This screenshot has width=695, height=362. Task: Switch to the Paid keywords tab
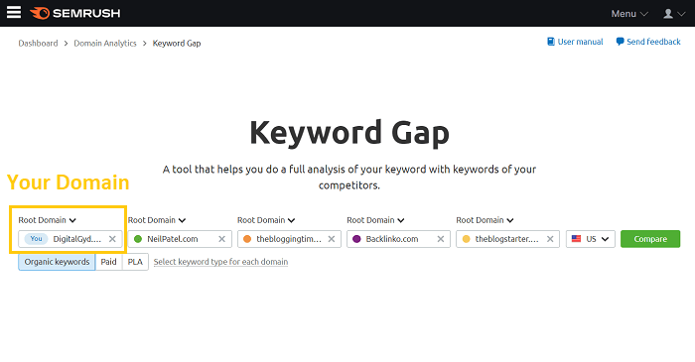(108, 262)
